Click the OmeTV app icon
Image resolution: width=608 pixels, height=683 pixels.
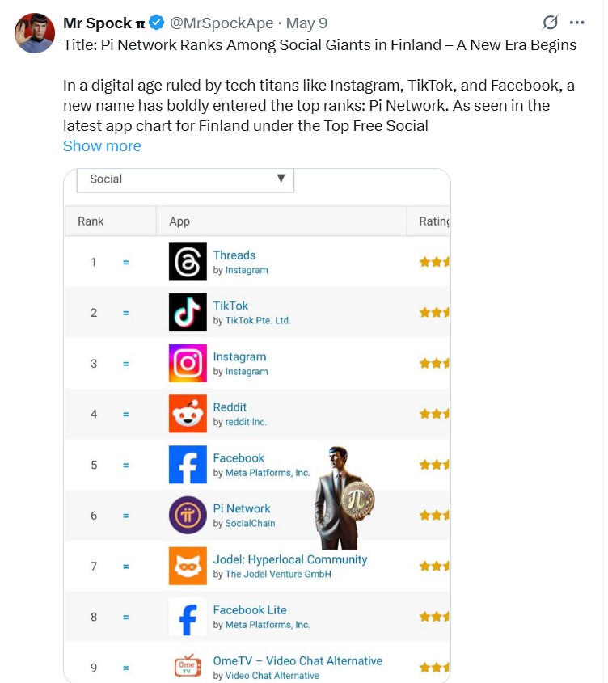tap(188, 667)
